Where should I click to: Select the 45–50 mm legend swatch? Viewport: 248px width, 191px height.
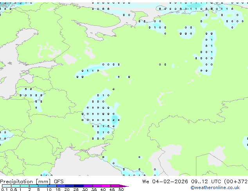[x=115, y=186]
